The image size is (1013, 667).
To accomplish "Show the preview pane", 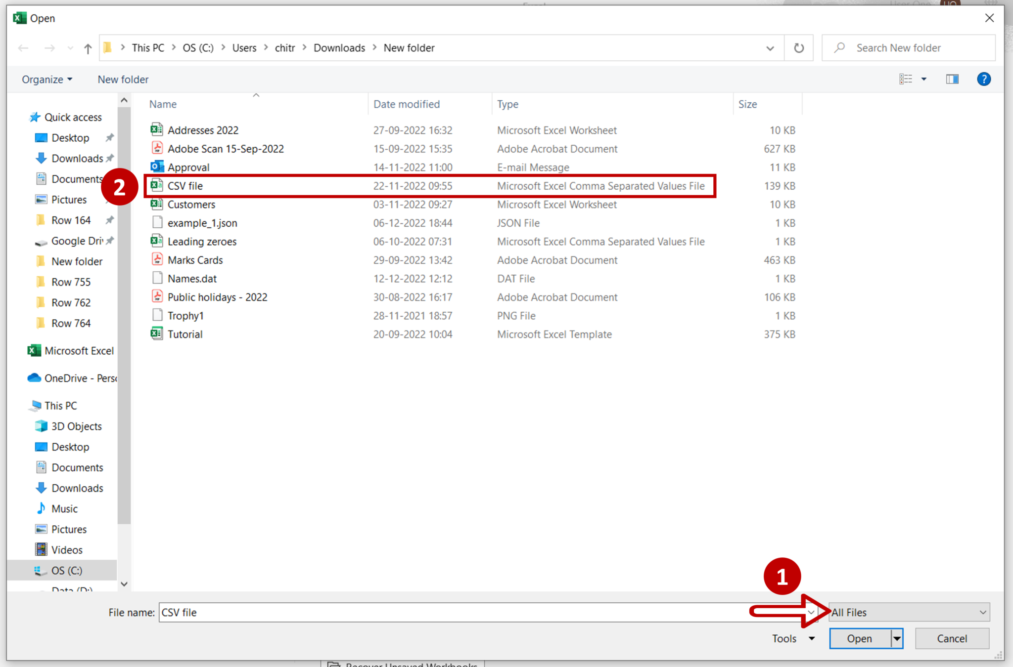I will click(952, 79).
